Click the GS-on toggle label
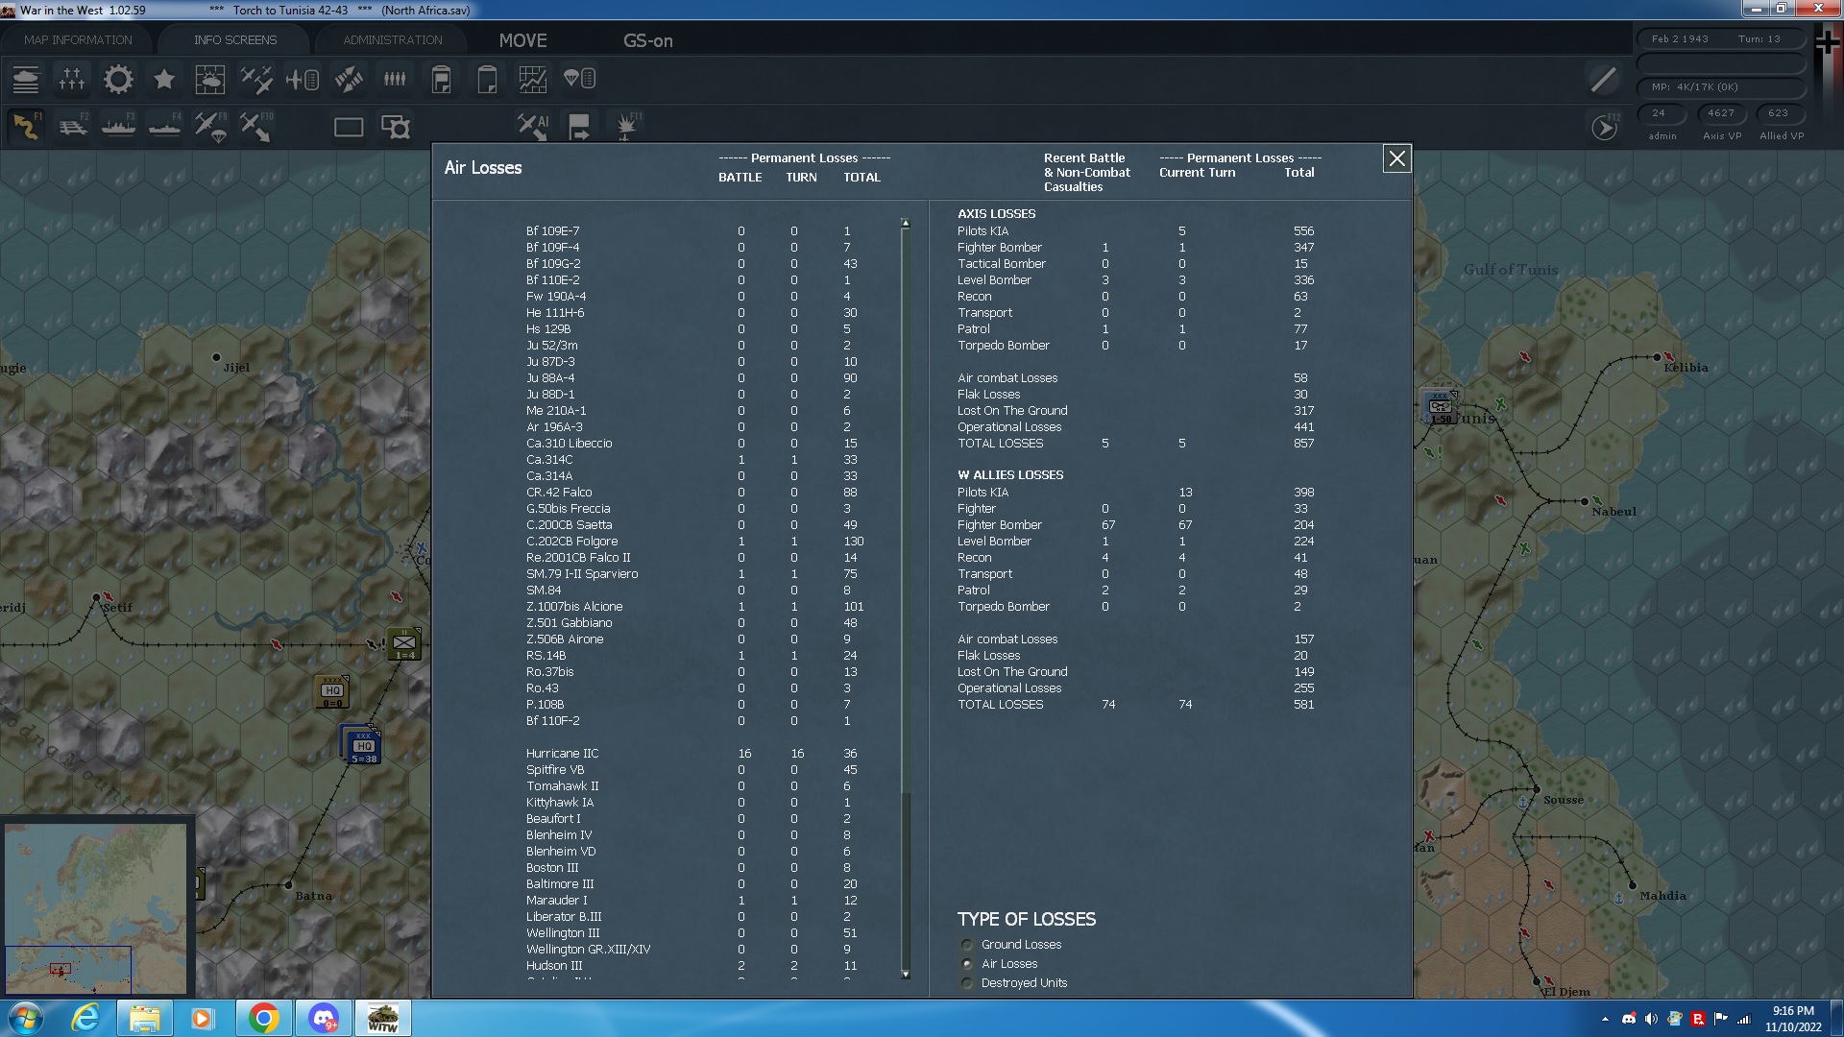Viewport: 1844px width, 1037px height. (x=648, y=41)
